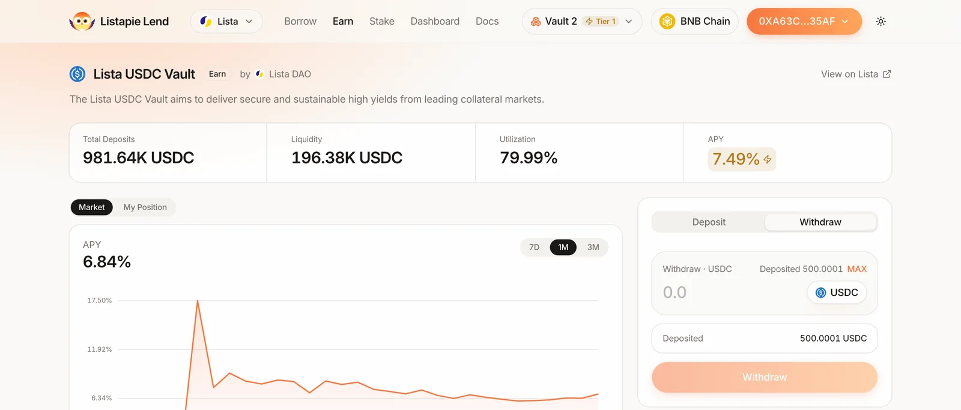Click the Lista USDC Vault title
961x410 pixels.
click(144, 74)
